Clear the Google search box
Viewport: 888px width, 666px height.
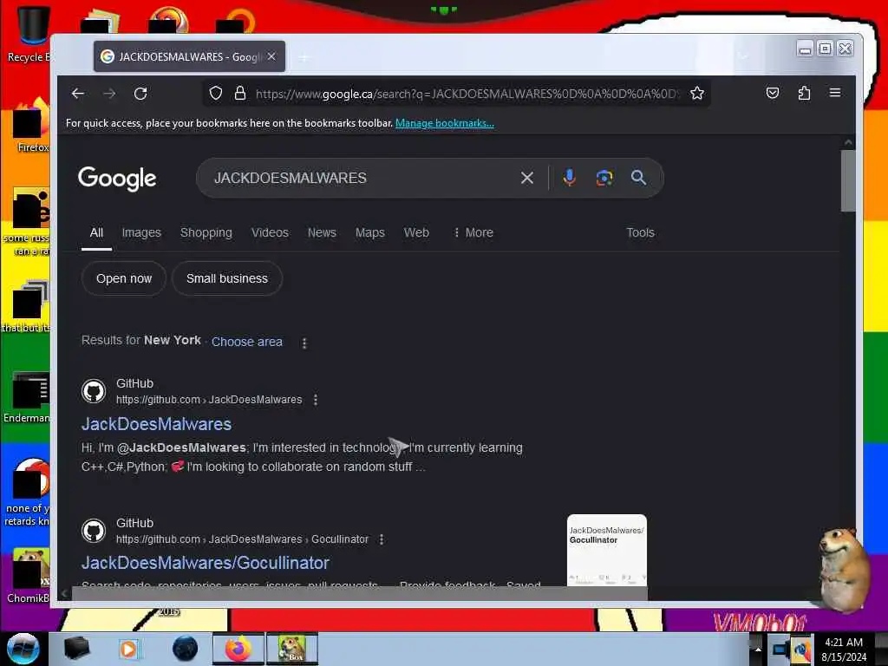click(x=526, y=178)
